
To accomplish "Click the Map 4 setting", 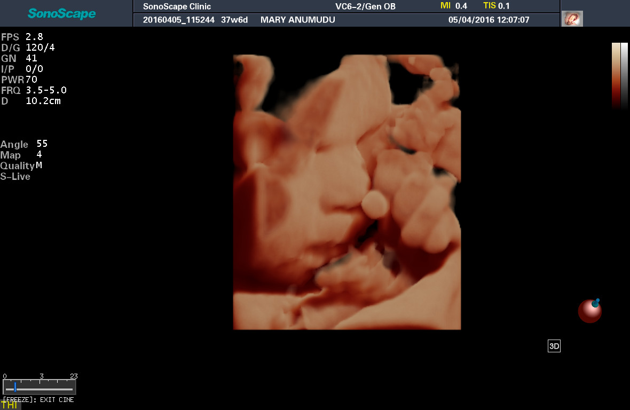I will pos(21,155).
